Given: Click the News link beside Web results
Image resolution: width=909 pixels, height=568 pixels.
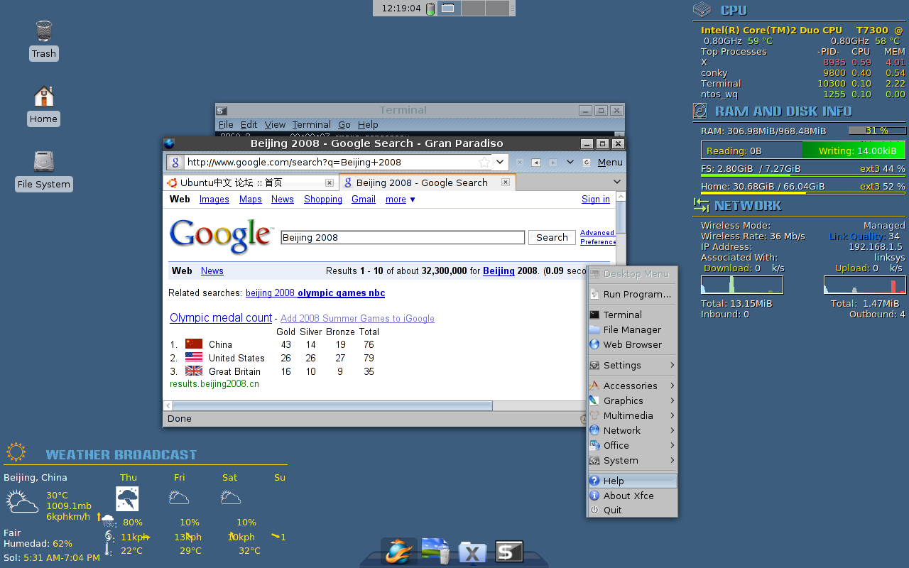Looking at the screenshot, I should [212, 271].
